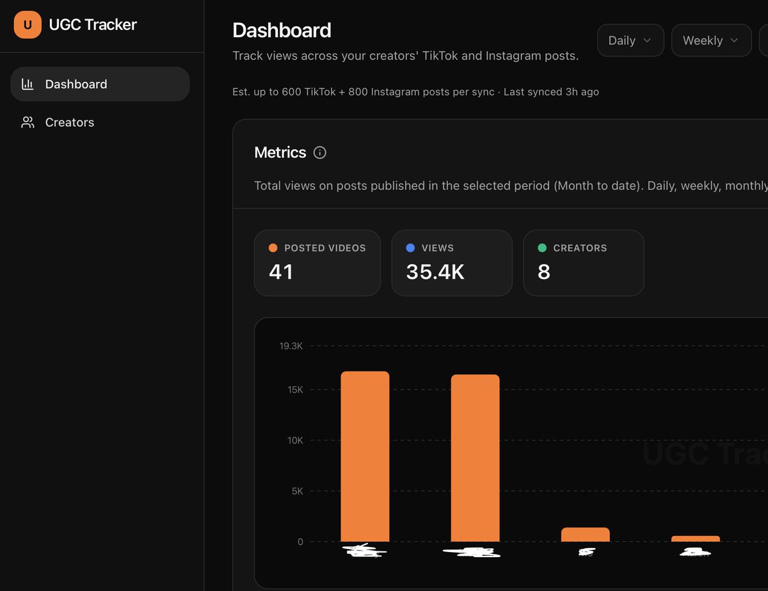Click the blue Views dot

pyautogui.click(x=410, y=248)
